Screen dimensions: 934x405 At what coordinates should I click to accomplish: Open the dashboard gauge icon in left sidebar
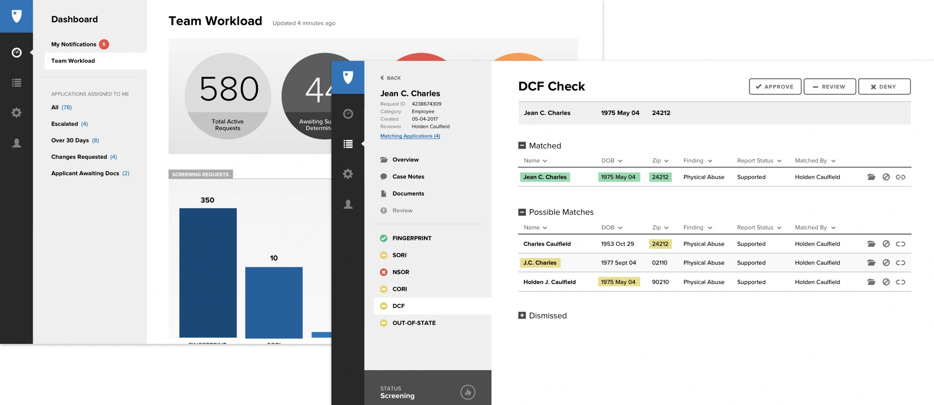[16, 53]
